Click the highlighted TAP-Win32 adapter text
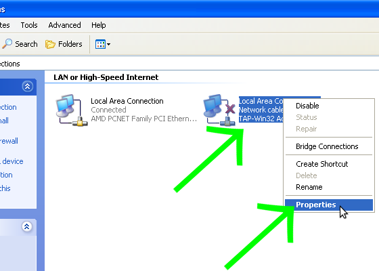Screen dimensions: 379x271 (x=261, y=119)
